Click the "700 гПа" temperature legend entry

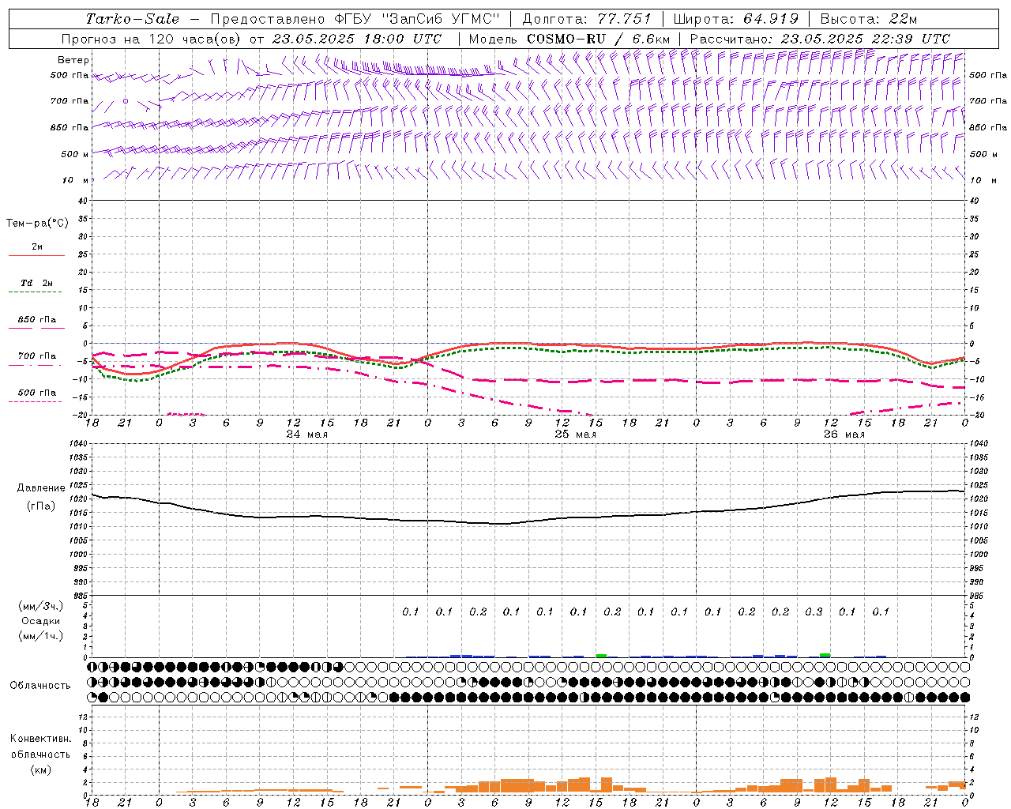[37, 356]
